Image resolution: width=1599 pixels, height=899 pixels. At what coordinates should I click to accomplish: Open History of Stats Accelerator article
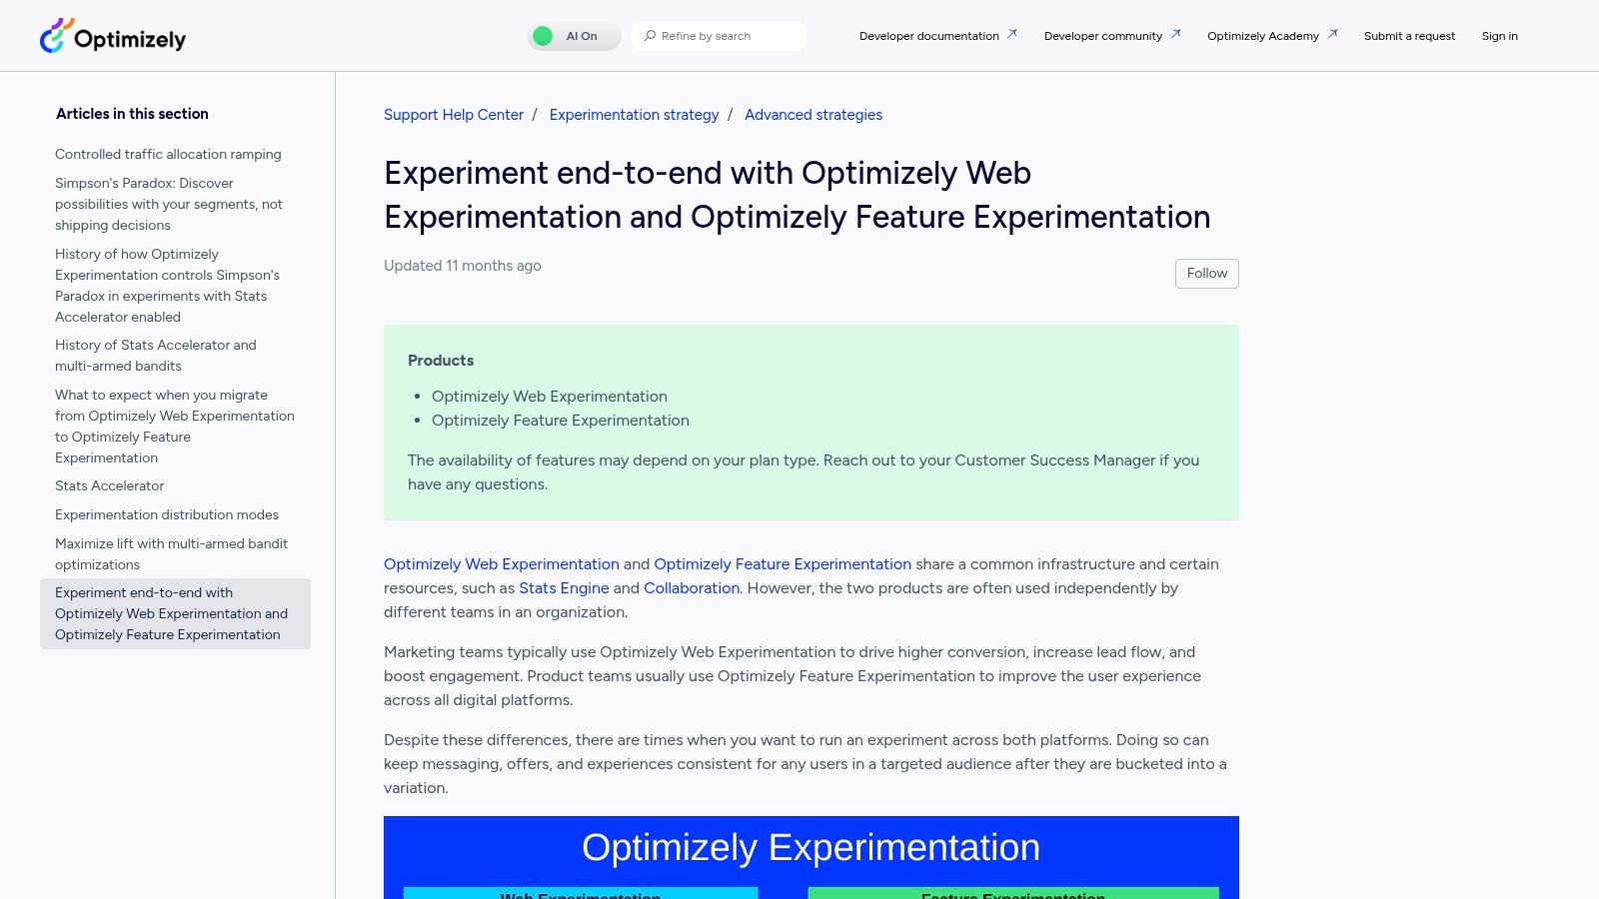tap(156, 356)
